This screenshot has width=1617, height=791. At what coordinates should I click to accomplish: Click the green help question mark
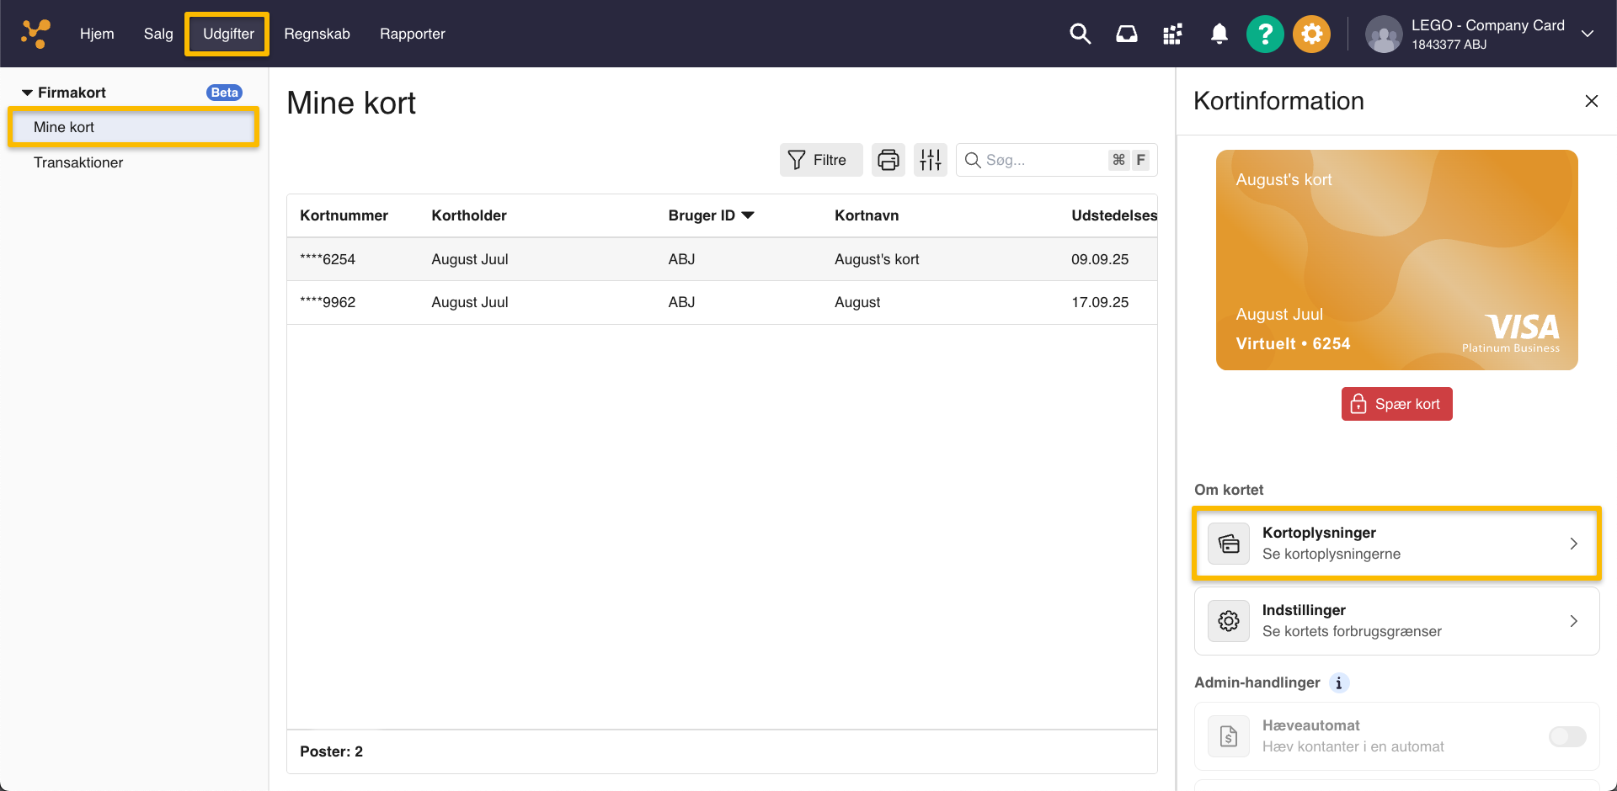(1265, 35)
